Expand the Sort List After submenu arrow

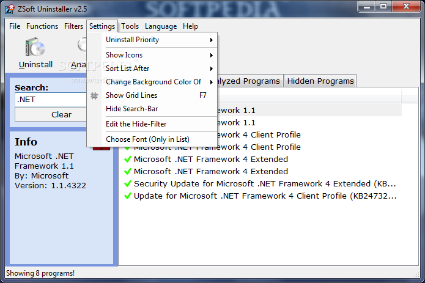pos(212,69)
